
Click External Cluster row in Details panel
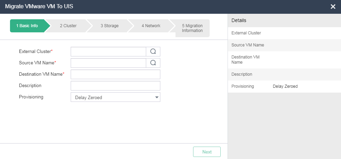284,33
